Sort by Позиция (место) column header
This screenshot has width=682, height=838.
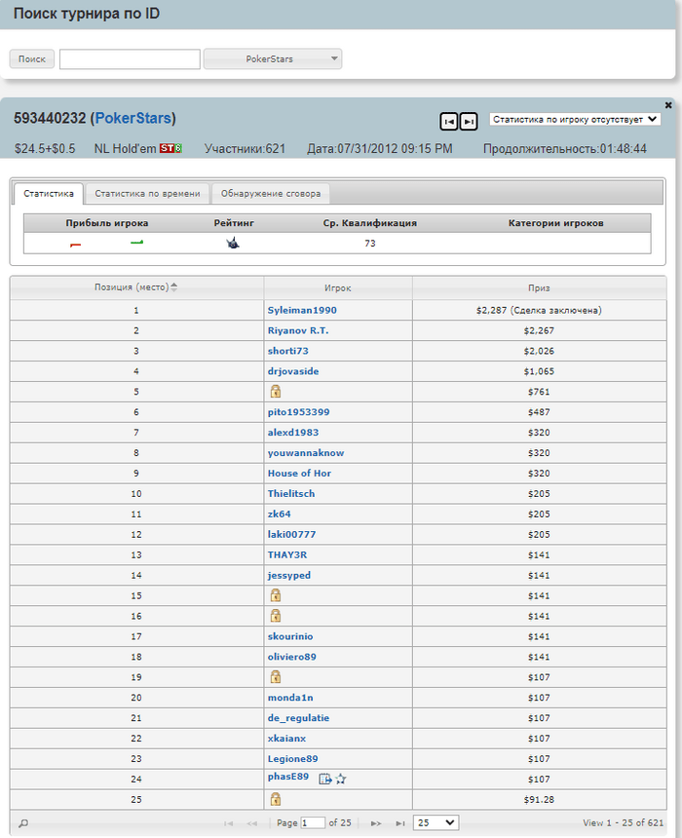tap(136, 287)
